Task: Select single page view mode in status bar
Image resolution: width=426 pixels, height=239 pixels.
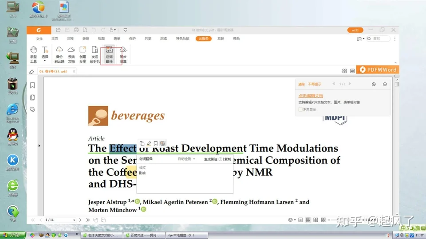Action: click(x=300, y=220)
